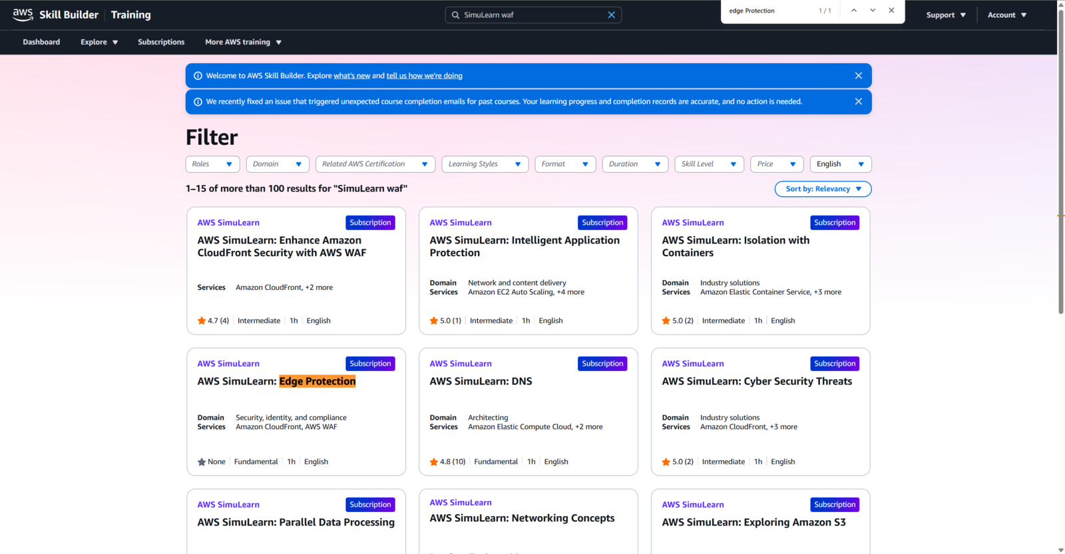Viewport: 1065px width, 554px height.
Task: Click the search magnifier icon
Action: pos(455,15)
